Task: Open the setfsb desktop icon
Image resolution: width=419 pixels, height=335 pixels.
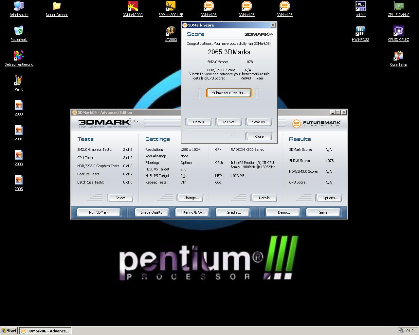Action: click(x=360, y=9)
